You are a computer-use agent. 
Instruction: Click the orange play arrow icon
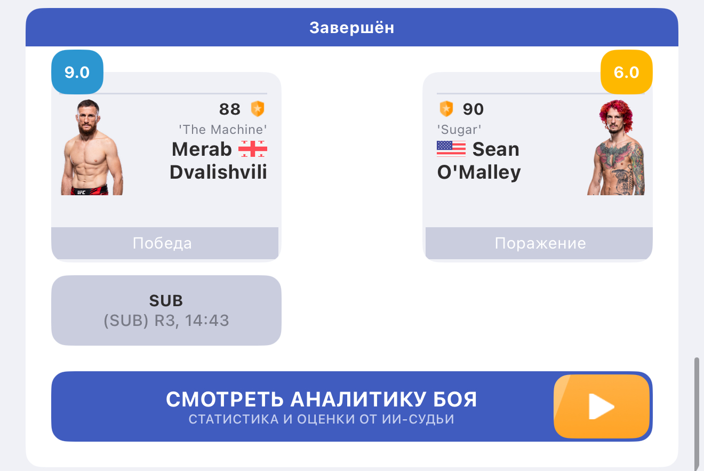[x=602, y=406]
